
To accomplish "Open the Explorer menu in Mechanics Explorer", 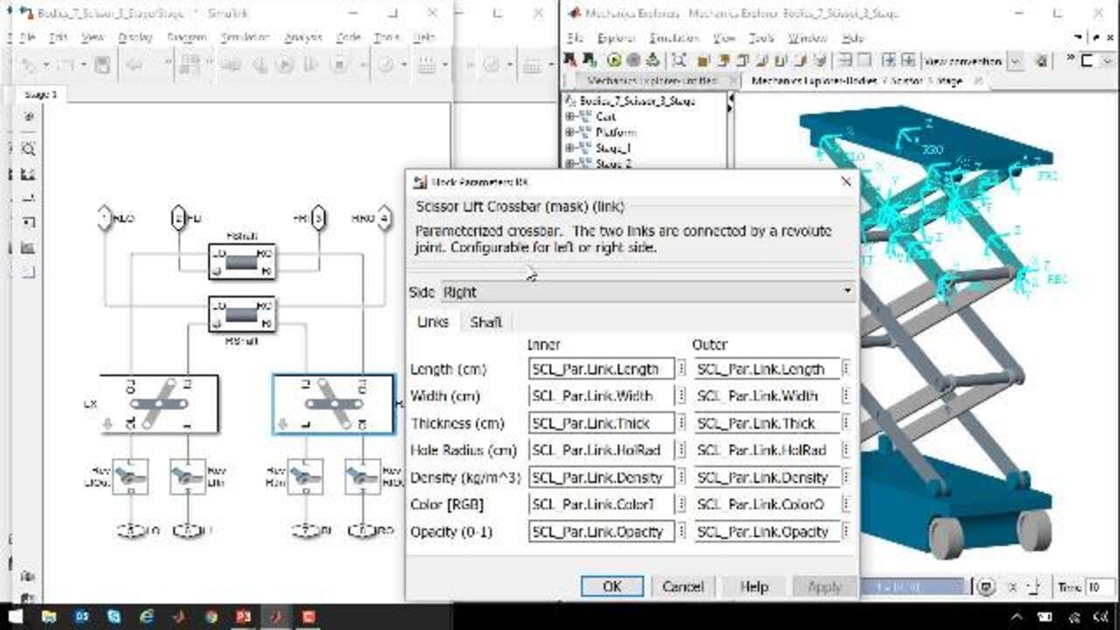I will point(616,38).
